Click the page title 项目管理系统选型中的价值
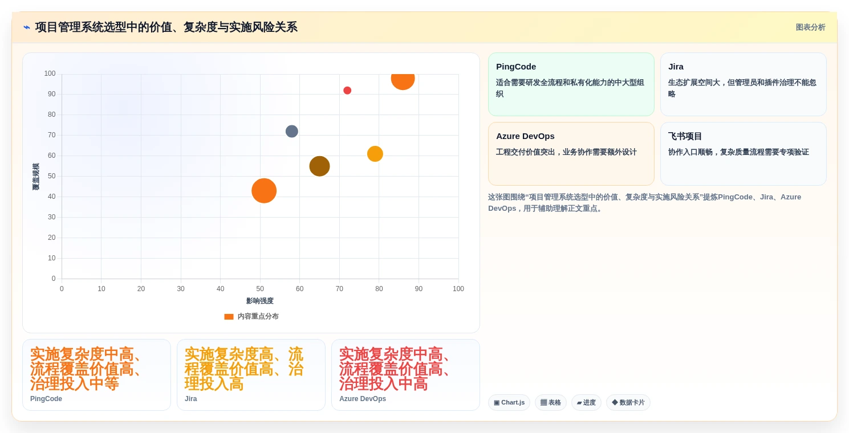 [x=166, y=27]
